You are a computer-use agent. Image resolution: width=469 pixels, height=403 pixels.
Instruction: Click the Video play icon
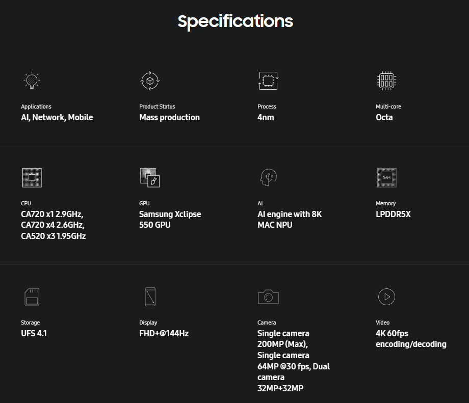pos(386,297)
